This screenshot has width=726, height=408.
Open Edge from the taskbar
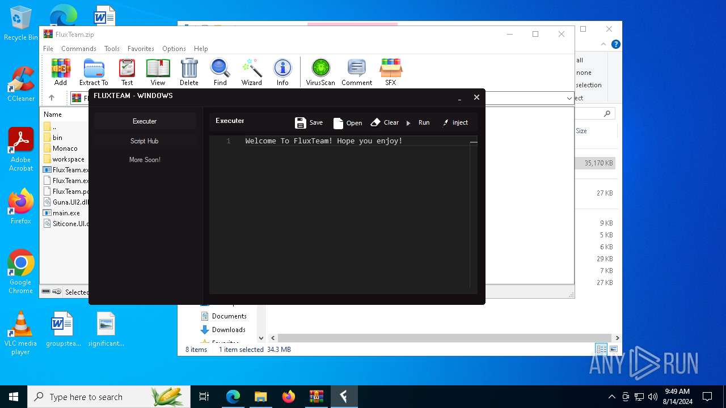tap(233, 397)
